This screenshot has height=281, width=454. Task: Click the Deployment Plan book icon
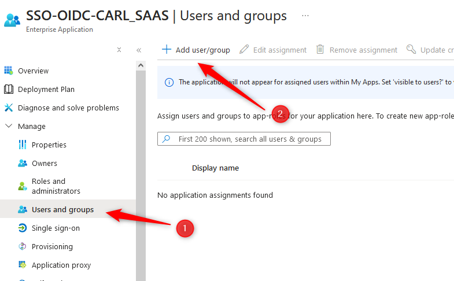pos(9,89)
